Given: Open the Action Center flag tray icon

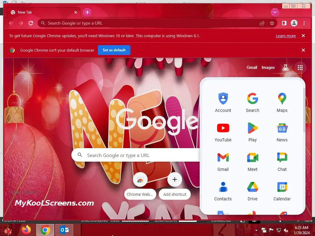Looking at the screenshot, I should click(x=271, y=230).
